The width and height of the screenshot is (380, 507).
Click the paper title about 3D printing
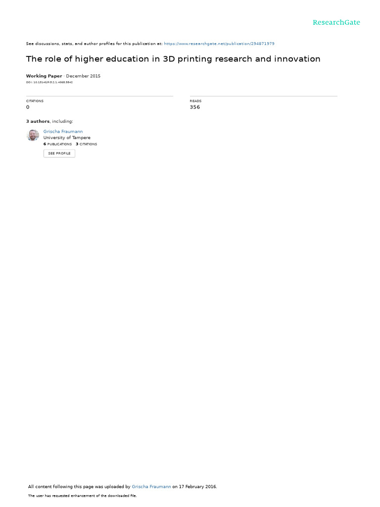173,59
